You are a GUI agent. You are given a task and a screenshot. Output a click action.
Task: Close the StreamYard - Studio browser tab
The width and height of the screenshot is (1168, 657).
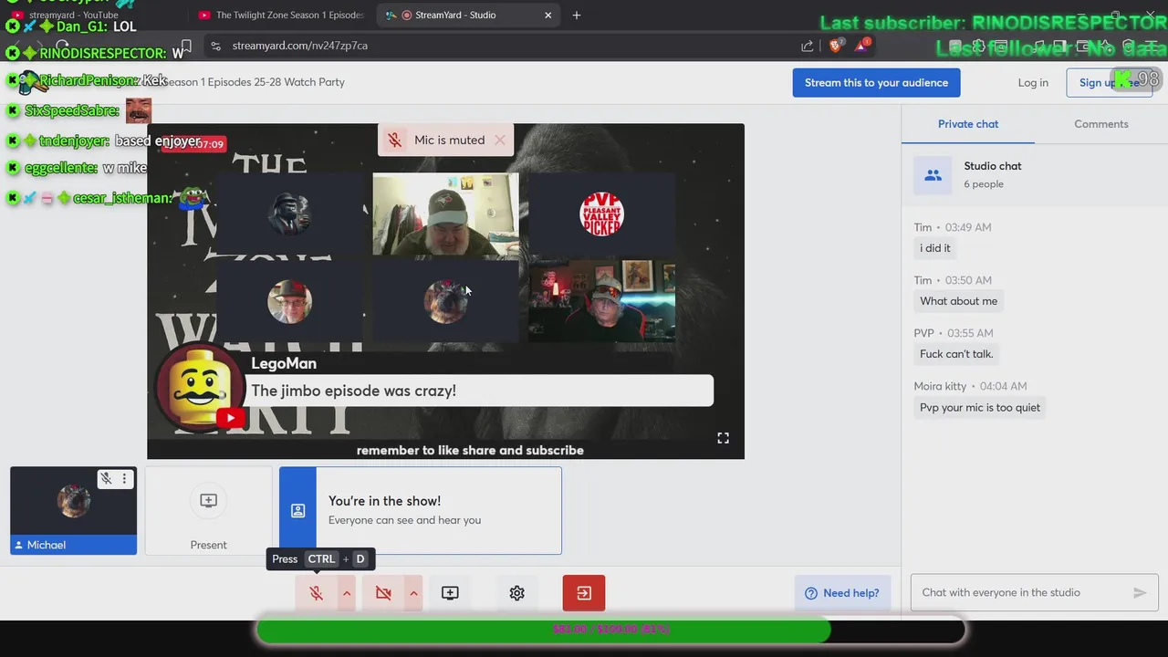pyautogui.click(x=548, y=15)
